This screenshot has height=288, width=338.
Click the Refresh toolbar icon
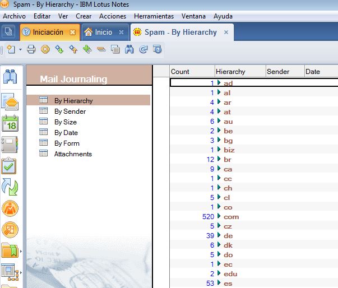(143, 49)
